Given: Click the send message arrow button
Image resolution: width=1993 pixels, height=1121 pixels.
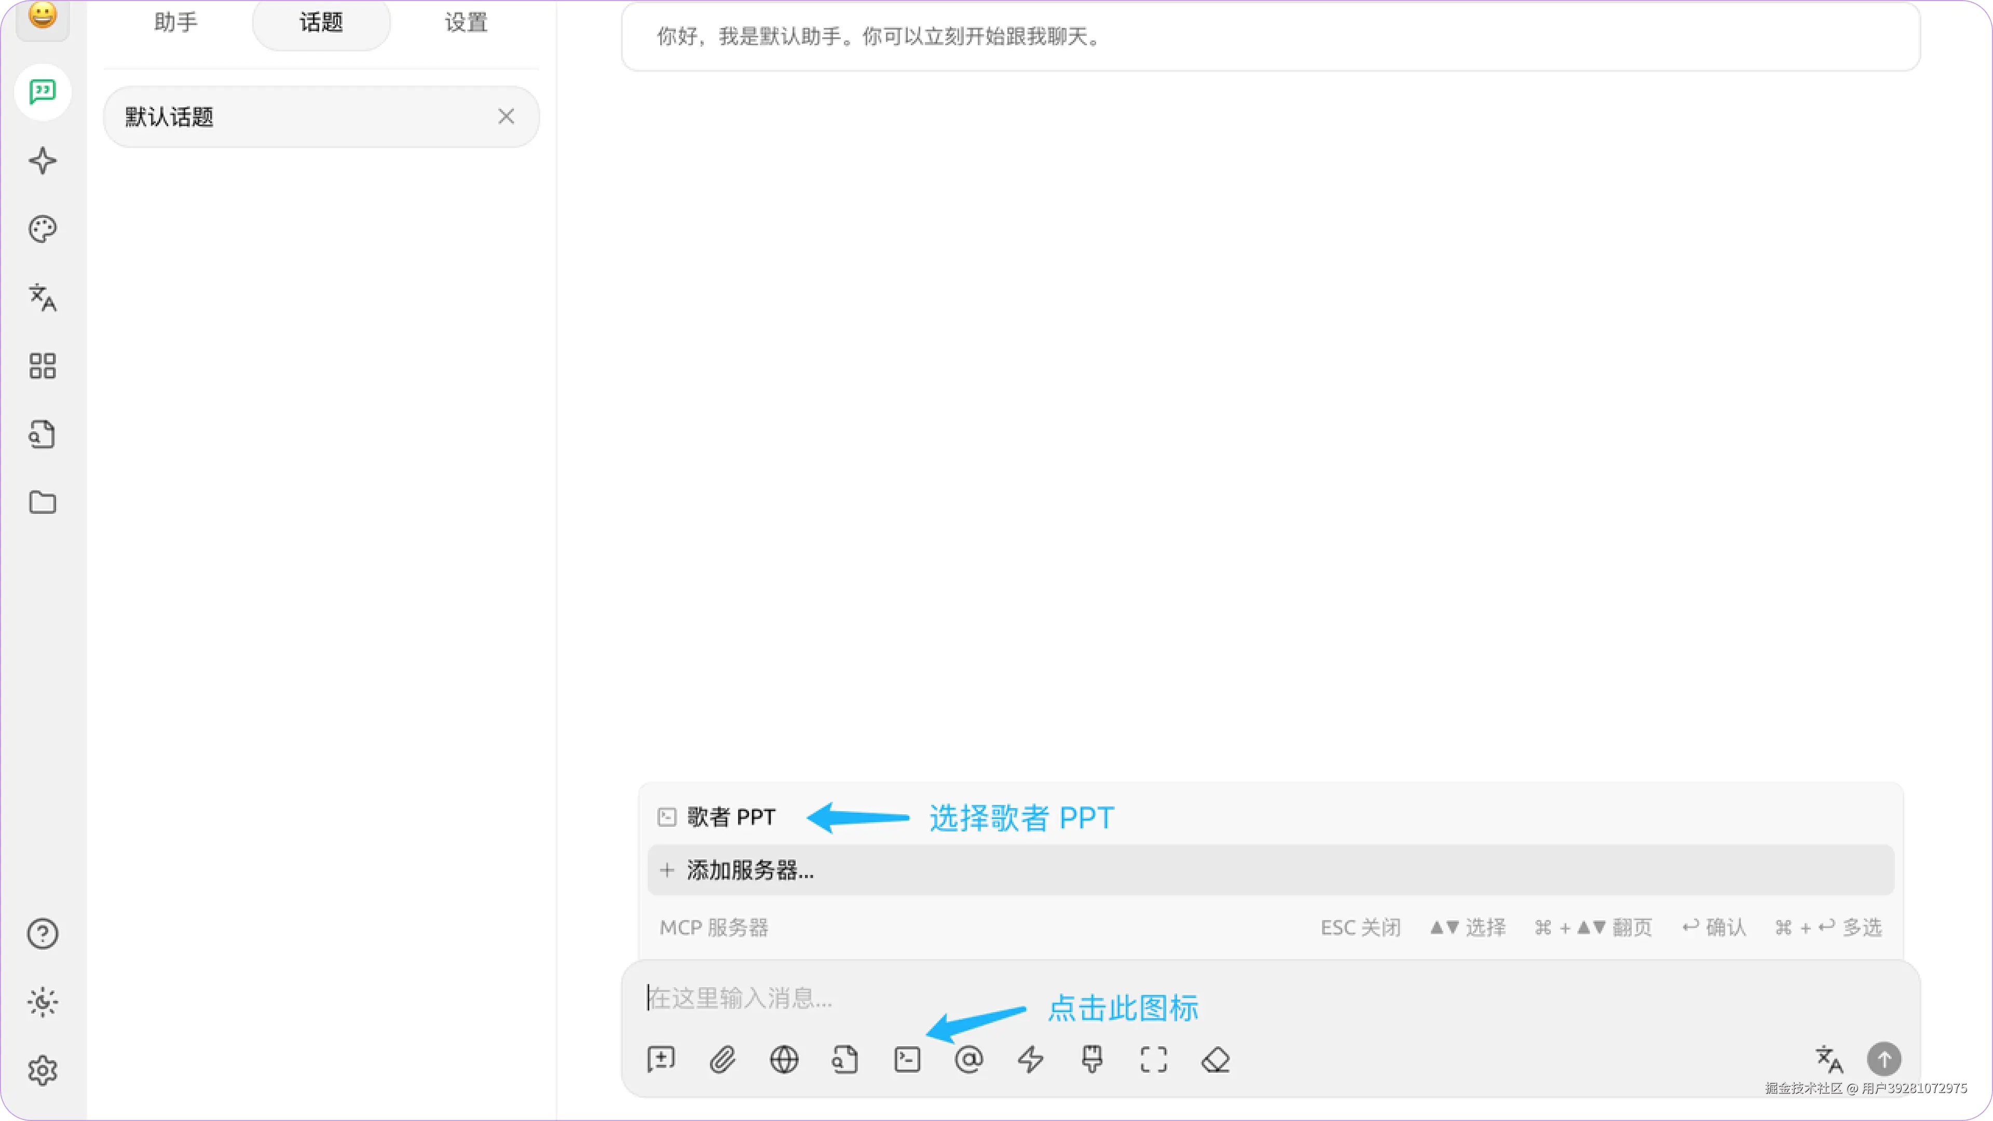Looking at the screenshot, I should click(1884, 1059).
